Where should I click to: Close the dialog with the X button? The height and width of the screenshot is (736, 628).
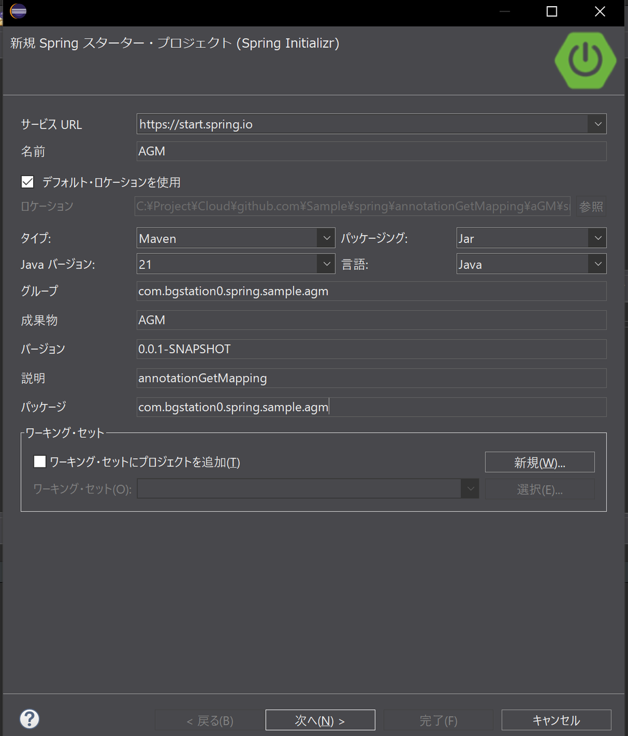point(600,12)
